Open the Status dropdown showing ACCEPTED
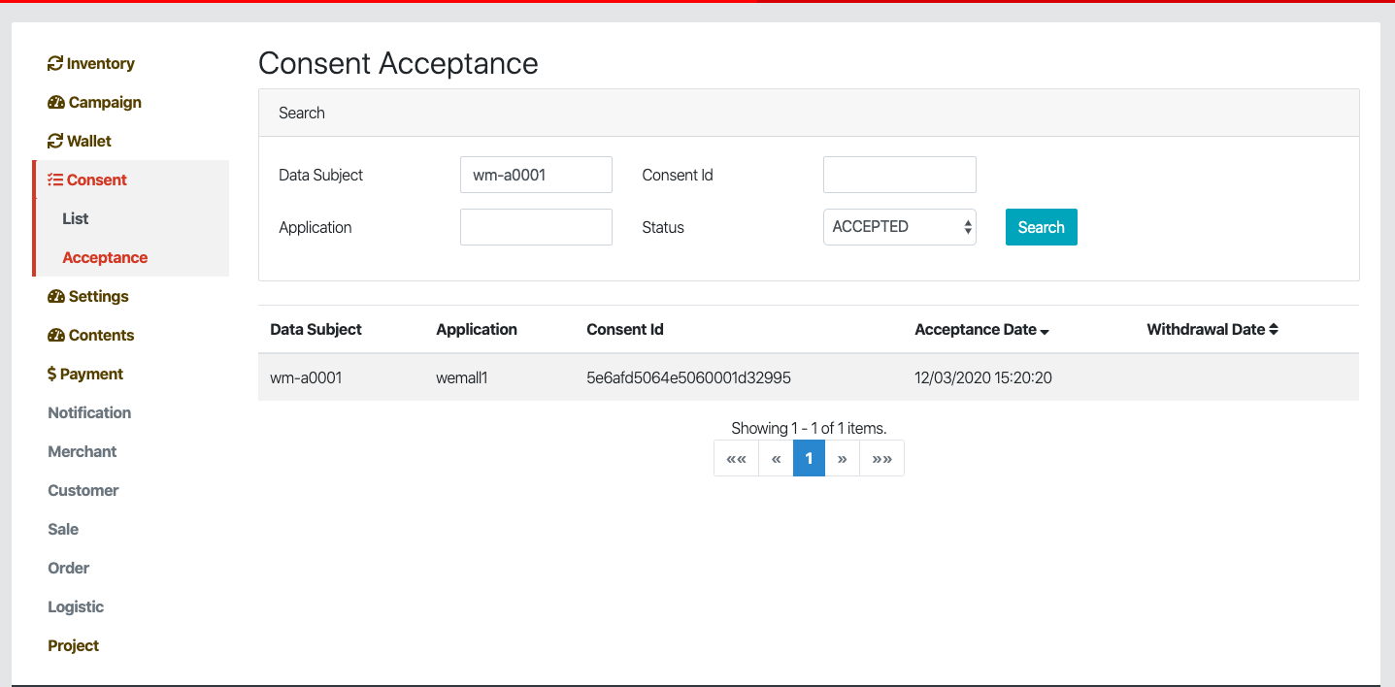The image size is (1395, 687). (899, 227)
